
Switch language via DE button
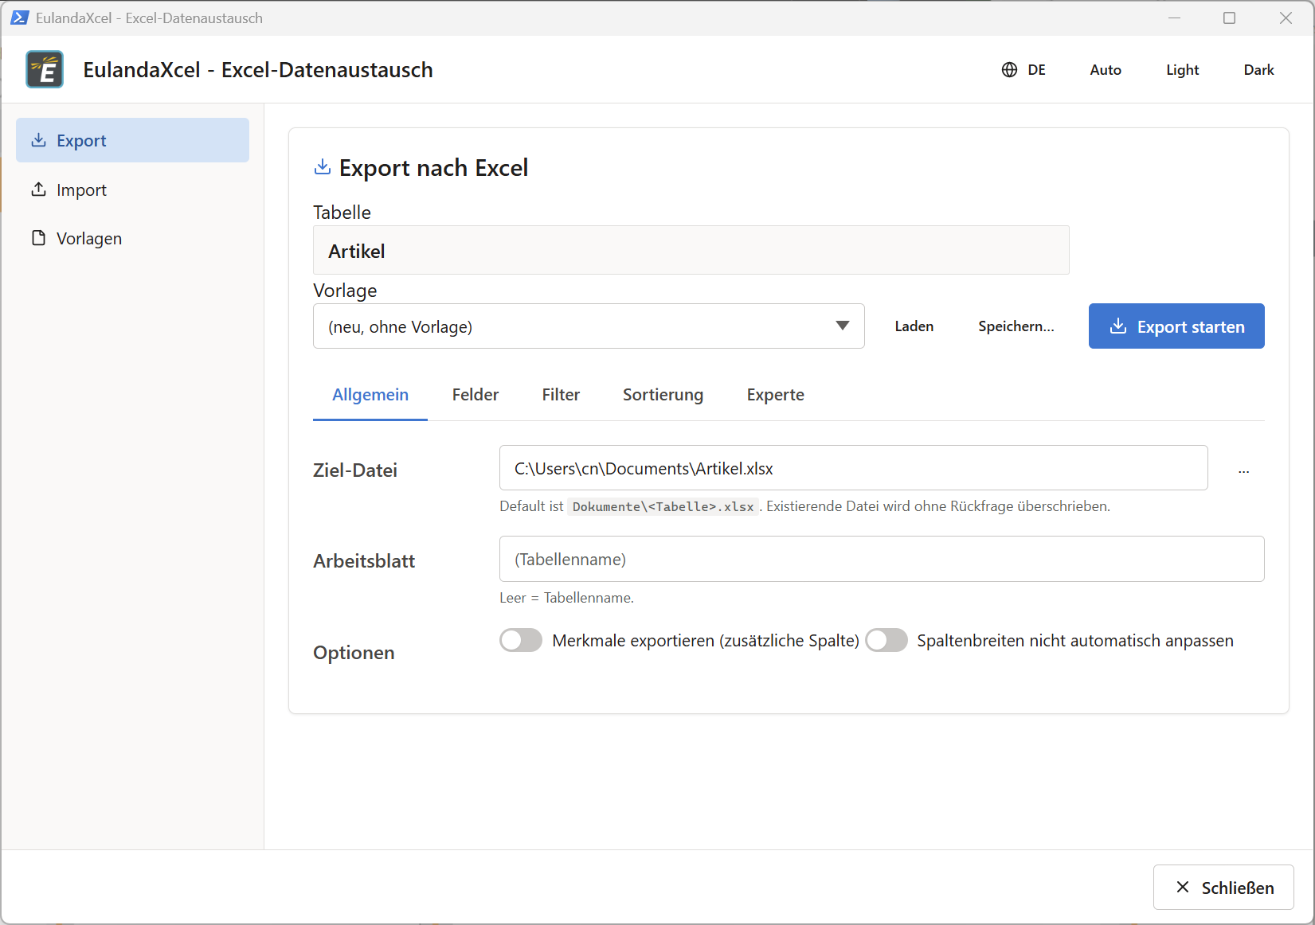click(x=1023, y=70)
